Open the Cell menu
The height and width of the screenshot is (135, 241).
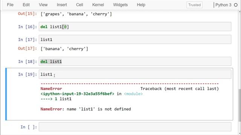coord(79,5)
